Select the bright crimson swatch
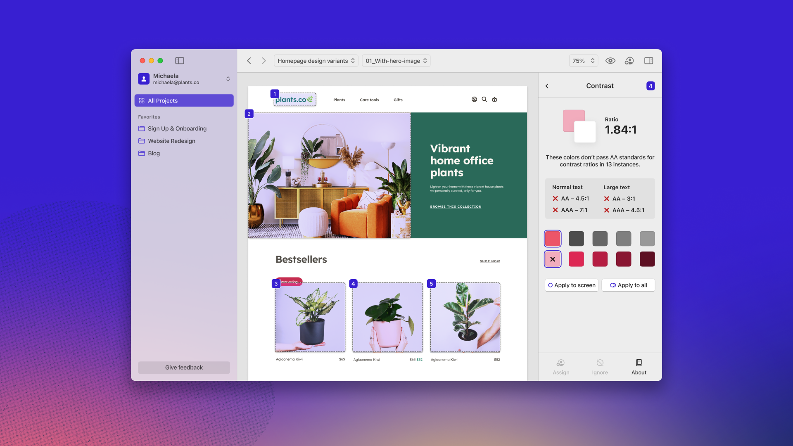The width and height of the screenshot is (793, 446). (576, 259)
